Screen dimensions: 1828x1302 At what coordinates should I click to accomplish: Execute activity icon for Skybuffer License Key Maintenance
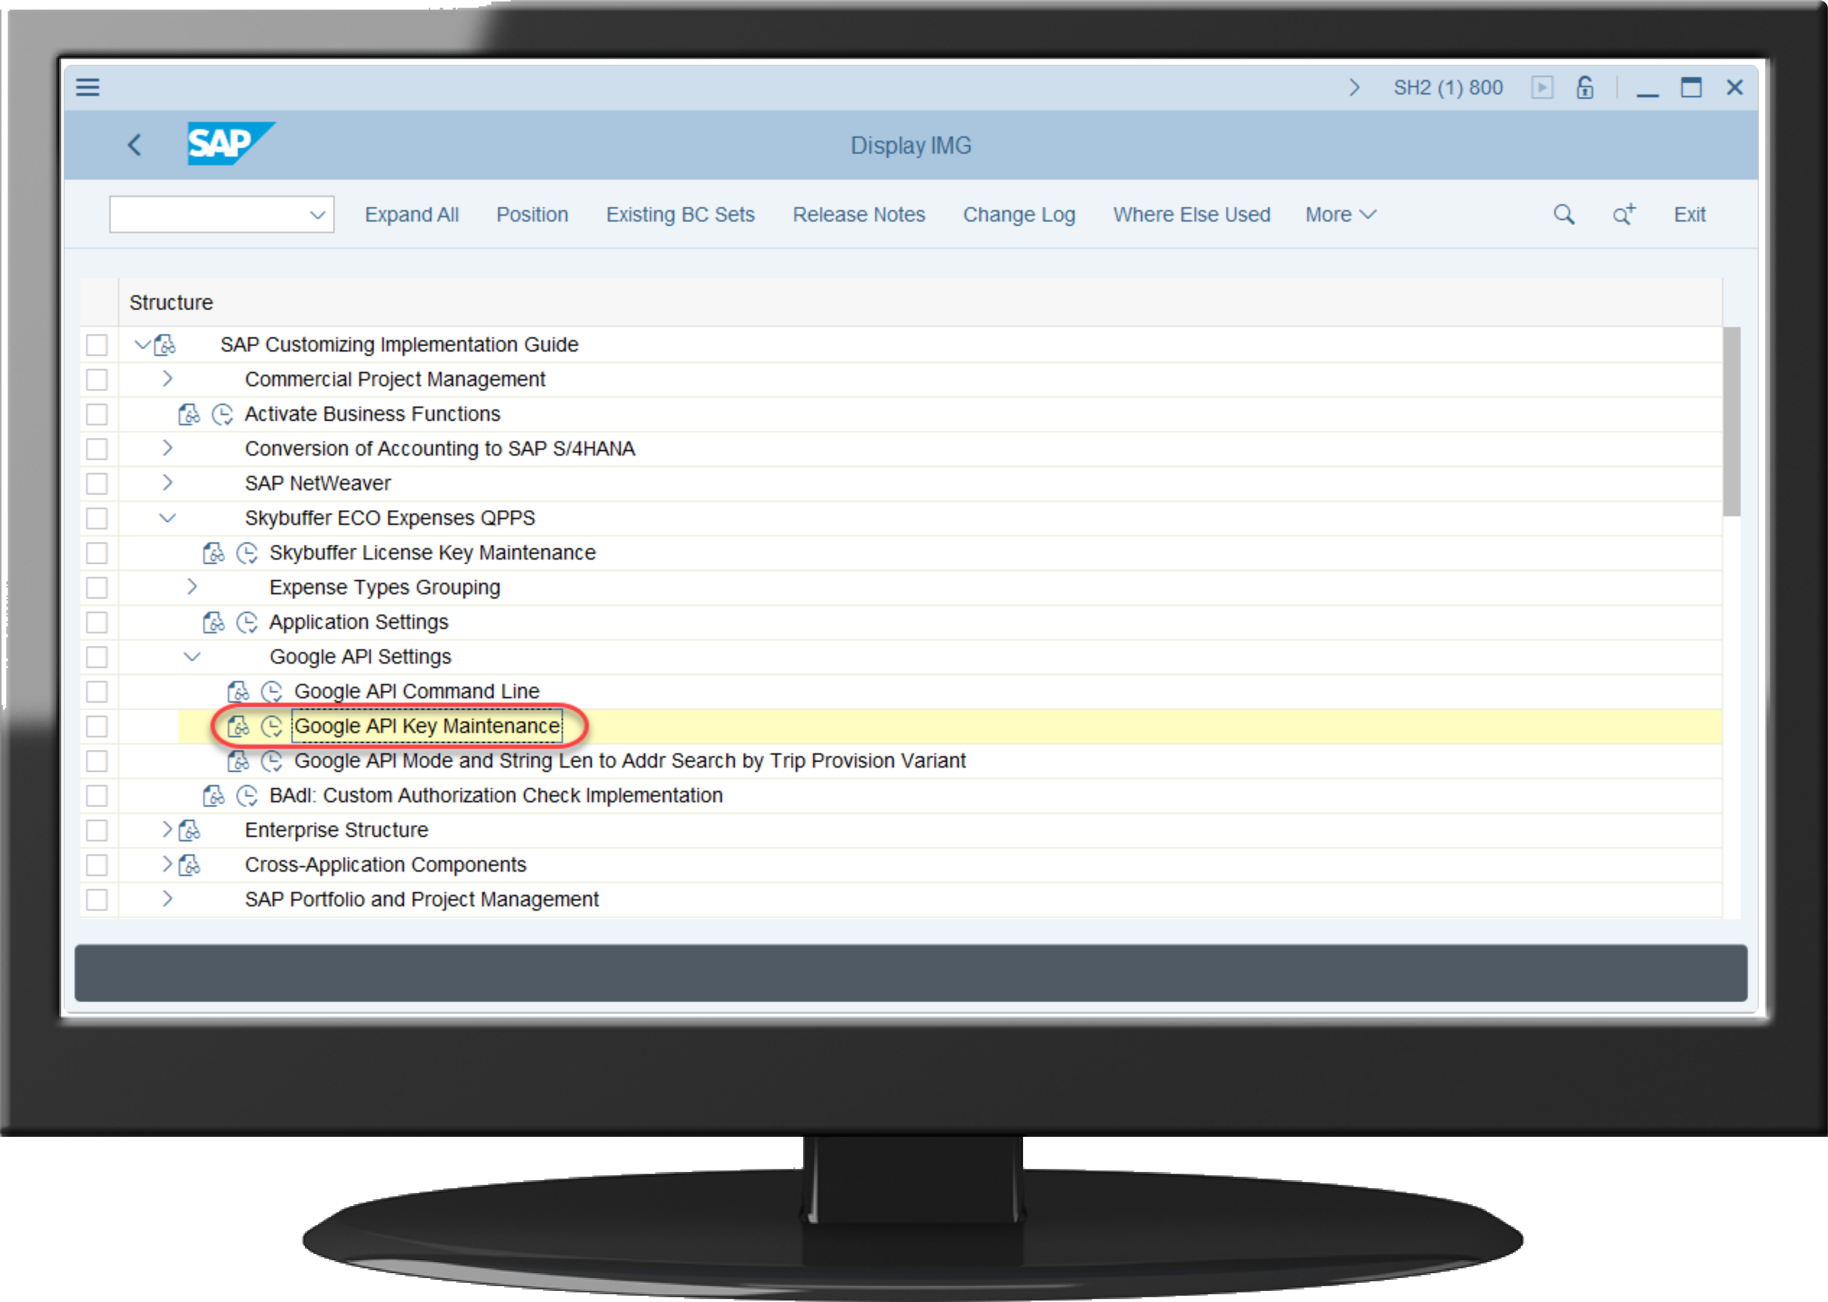[x=247, y=553]
